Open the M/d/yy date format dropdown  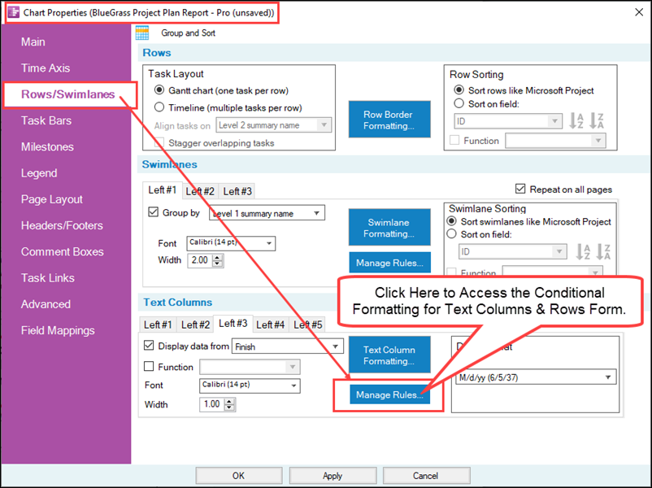click(606, 377)
